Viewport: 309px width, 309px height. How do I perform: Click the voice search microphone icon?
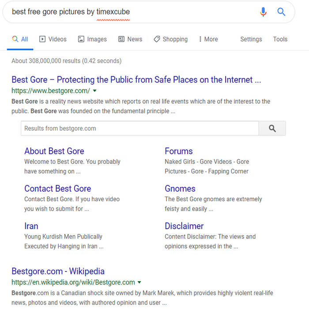click(x=263, y=12)
